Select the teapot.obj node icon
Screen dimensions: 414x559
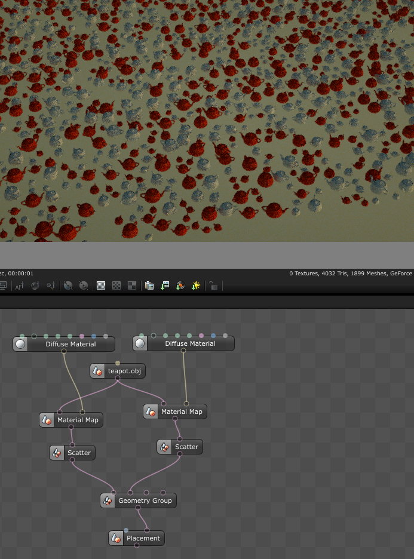(97, 371)
